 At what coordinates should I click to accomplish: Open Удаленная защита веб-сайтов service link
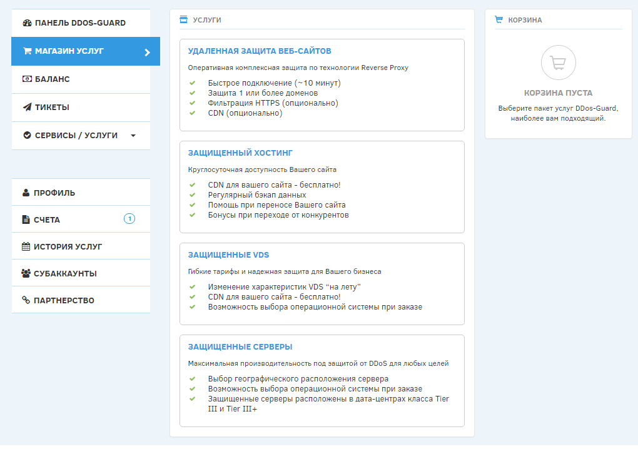[260, 51]
